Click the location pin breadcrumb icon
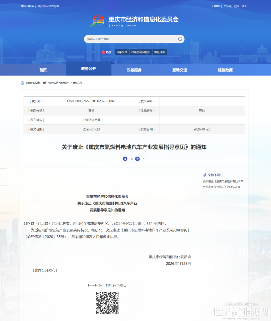 click(x=22, y=83)
